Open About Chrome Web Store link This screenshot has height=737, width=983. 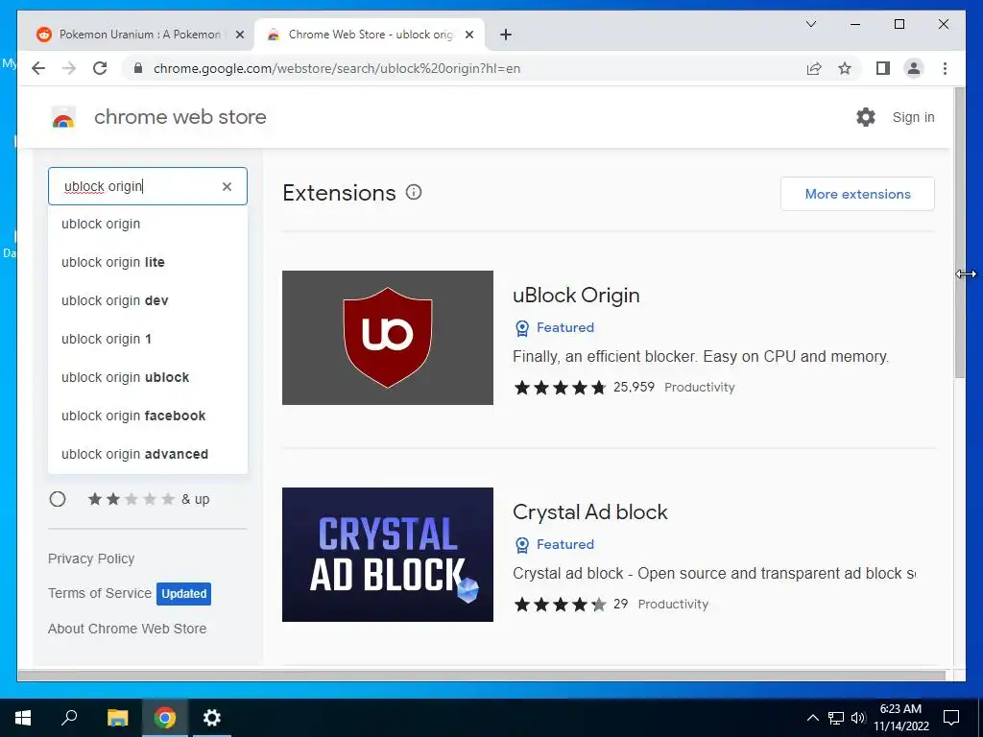pyautogui.click(x=127, y=629)
